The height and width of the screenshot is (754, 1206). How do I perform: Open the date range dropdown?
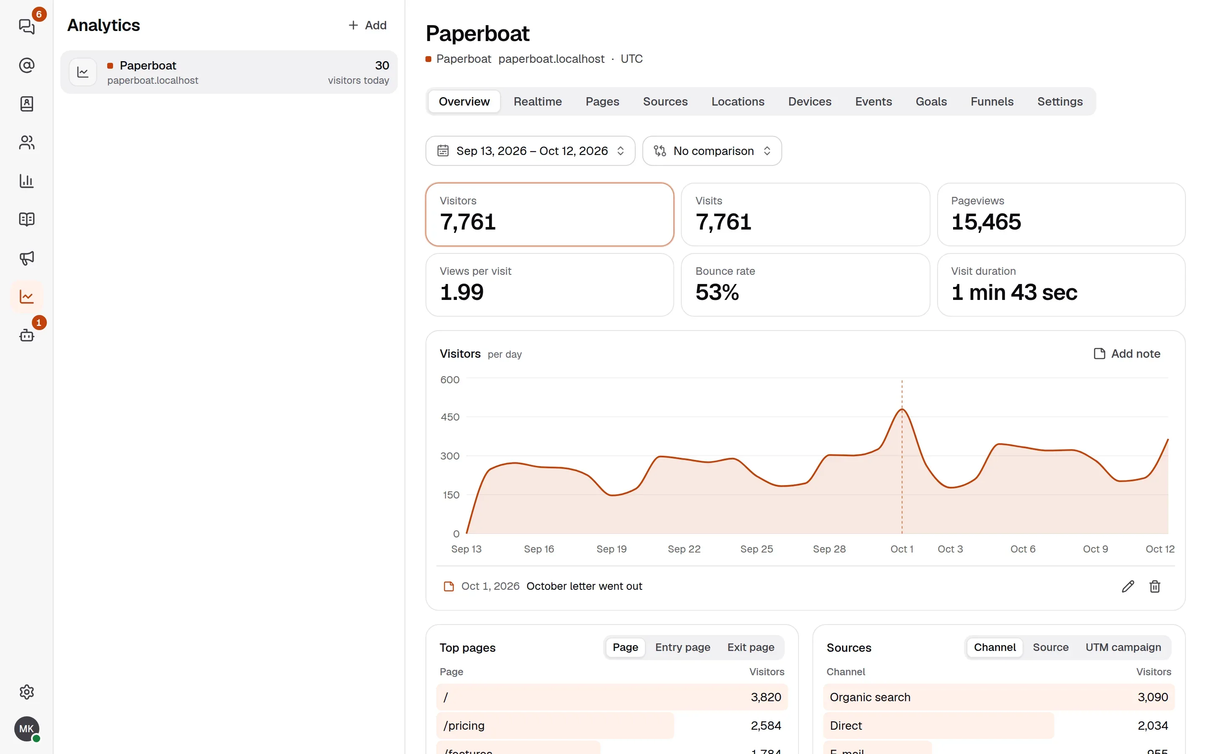[530, 151]
